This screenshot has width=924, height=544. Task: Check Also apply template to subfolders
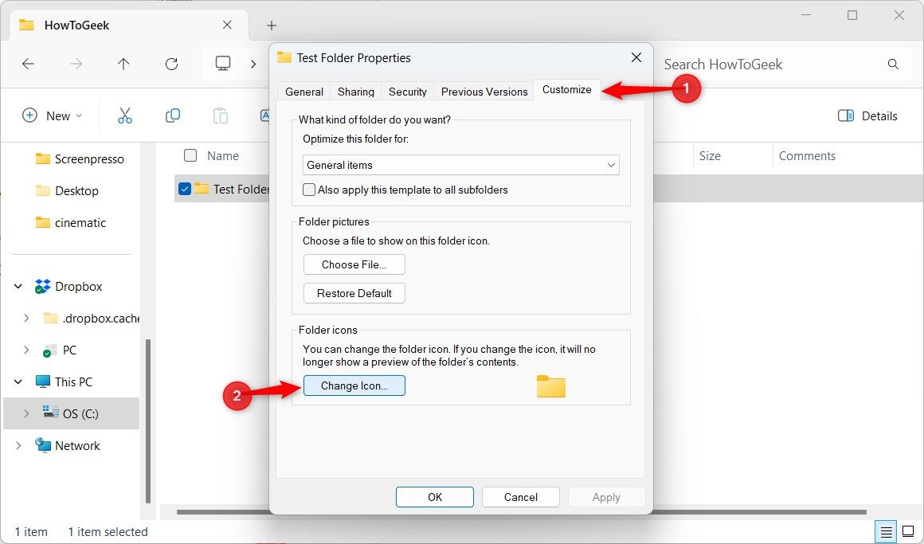pos(309,190)
